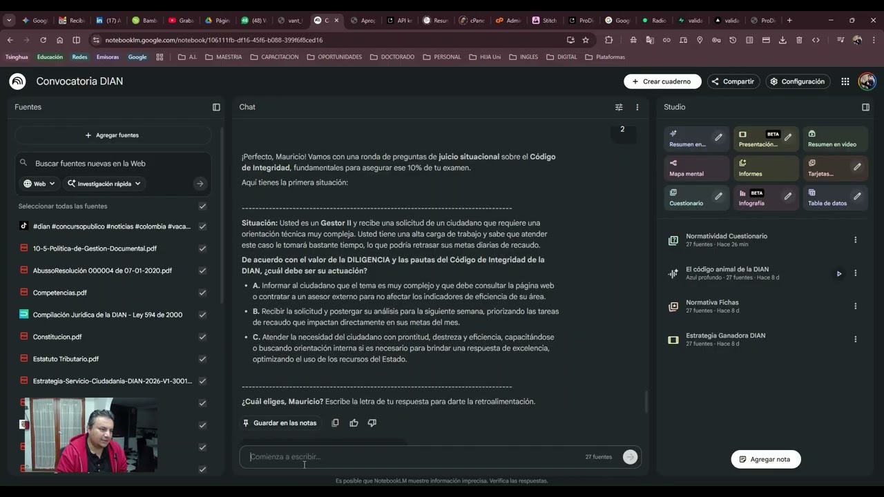Open Investigación rápida mode dropdown
Image resolution: width=884 pixels, height=497 pixels.
104,184
